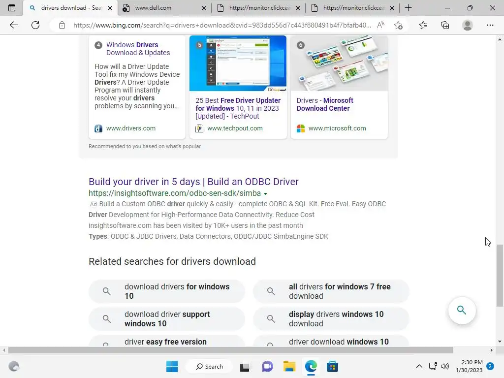This screenshot has height=378, width=504.
Task: Search all drivers for windows 7 free download
Action: [331, 291]
